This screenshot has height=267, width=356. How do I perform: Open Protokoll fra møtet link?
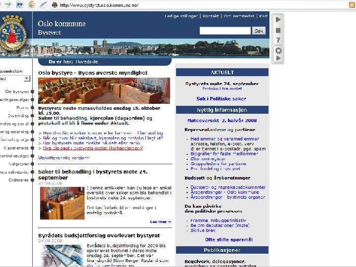[x=222, y=89]
